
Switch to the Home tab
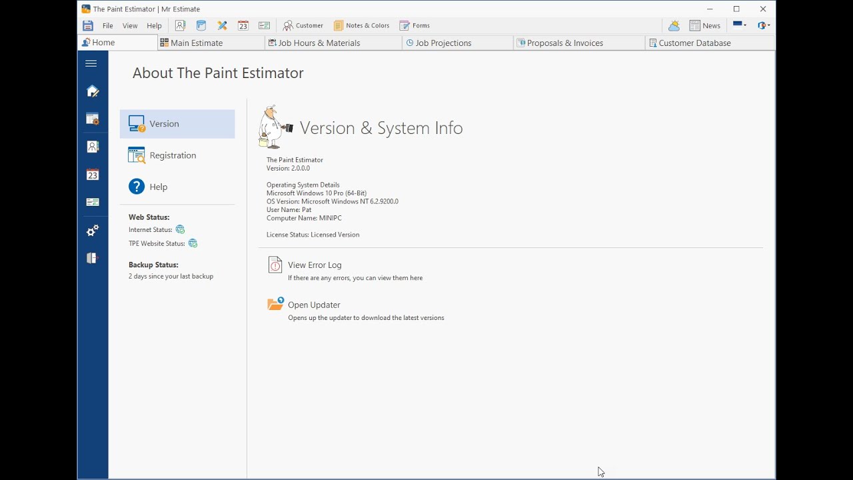[118, 43]
